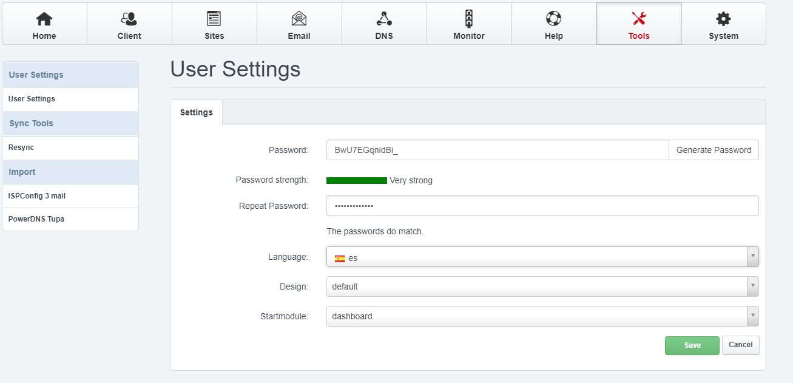Open Resync in the sidebar

point(70,147)
